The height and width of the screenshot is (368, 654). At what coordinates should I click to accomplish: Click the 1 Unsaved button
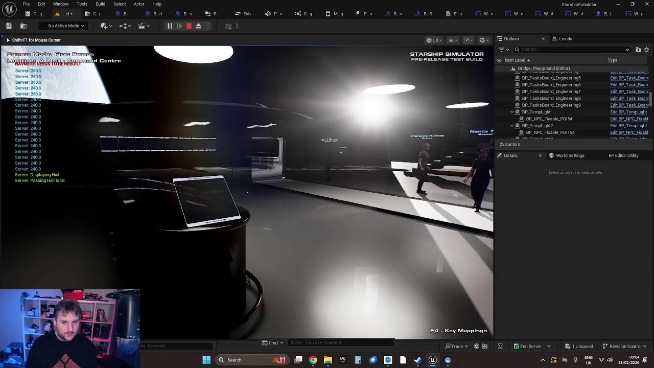(579, 347)
